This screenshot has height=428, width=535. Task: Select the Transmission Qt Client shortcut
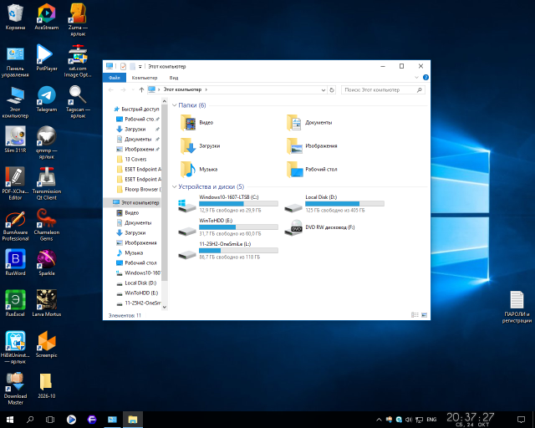(47, 184)
